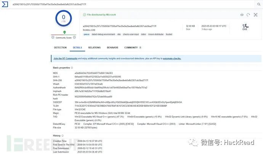Viewport: 263px width, 154px height.
Task: Click the Vhash value
Action: click(x=88, y=84)
